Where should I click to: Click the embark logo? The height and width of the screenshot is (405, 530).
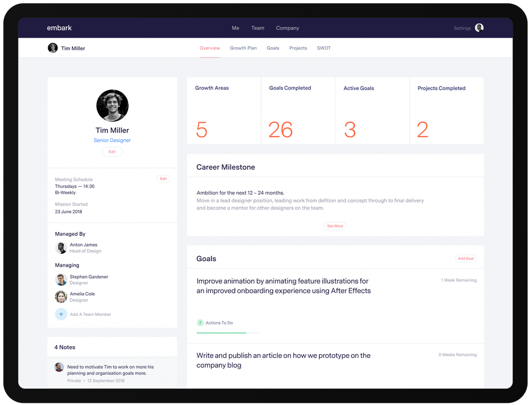point(59,28)
